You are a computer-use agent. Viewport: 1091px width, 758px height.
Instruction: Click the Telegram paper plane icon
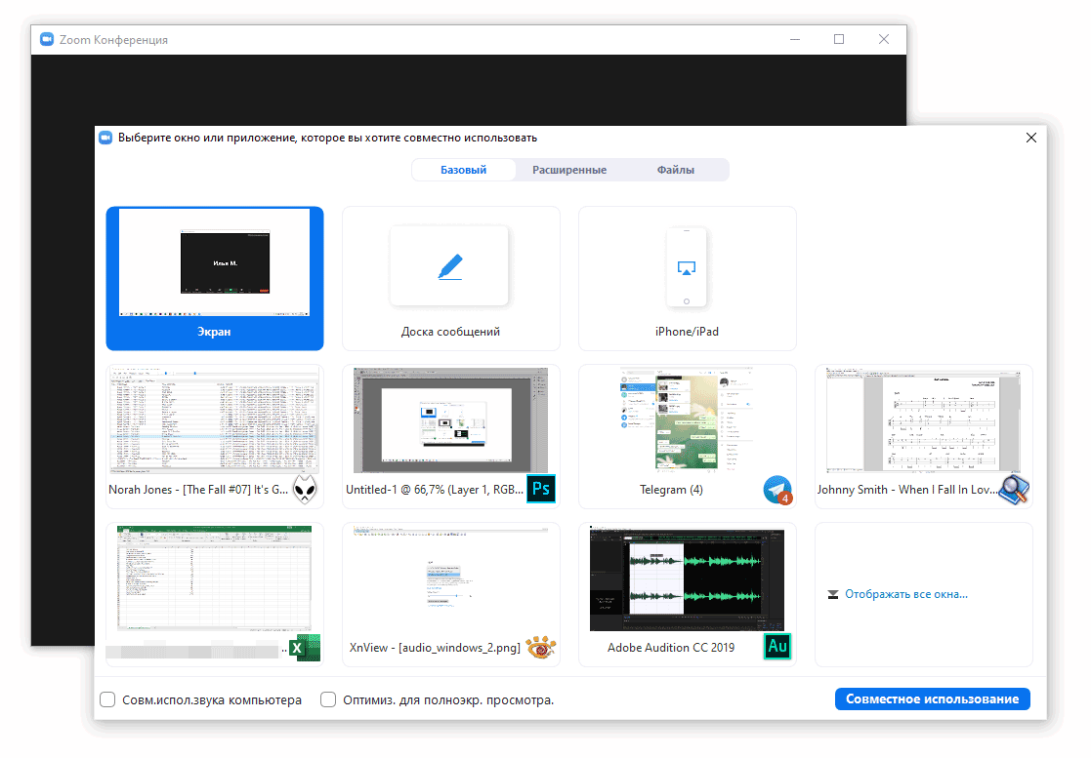[777, 490]
